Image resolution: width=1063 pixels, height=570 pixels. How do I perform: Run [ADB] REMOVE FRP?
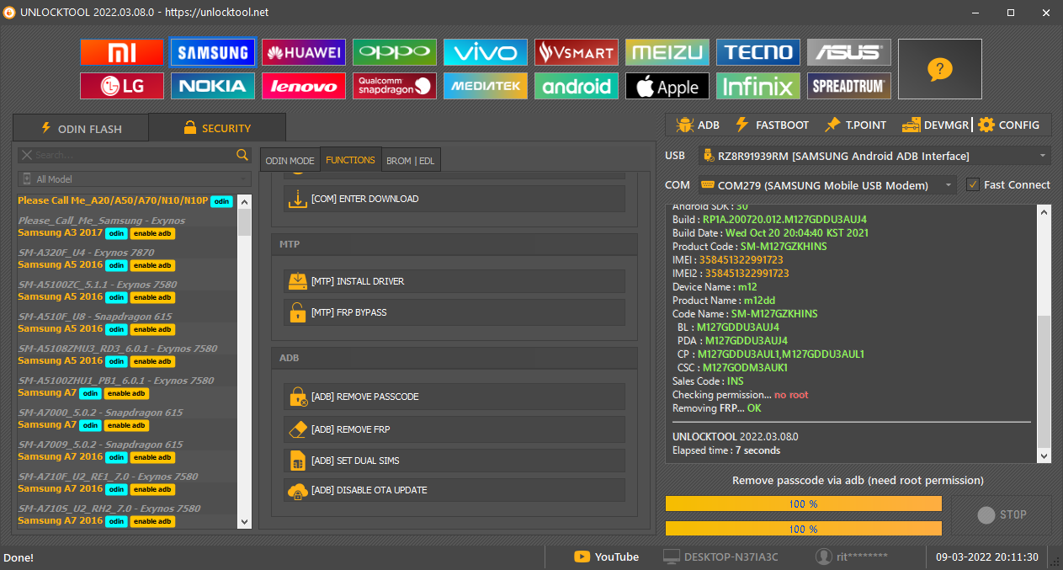click(454, 429)
